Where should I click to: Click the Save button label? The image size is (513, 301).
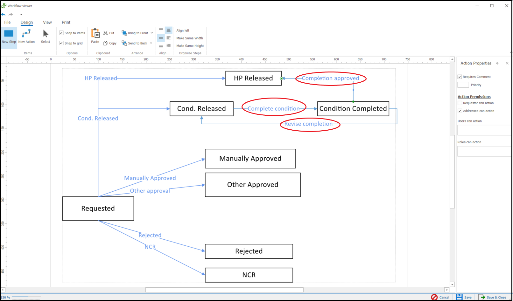(468, 298)
